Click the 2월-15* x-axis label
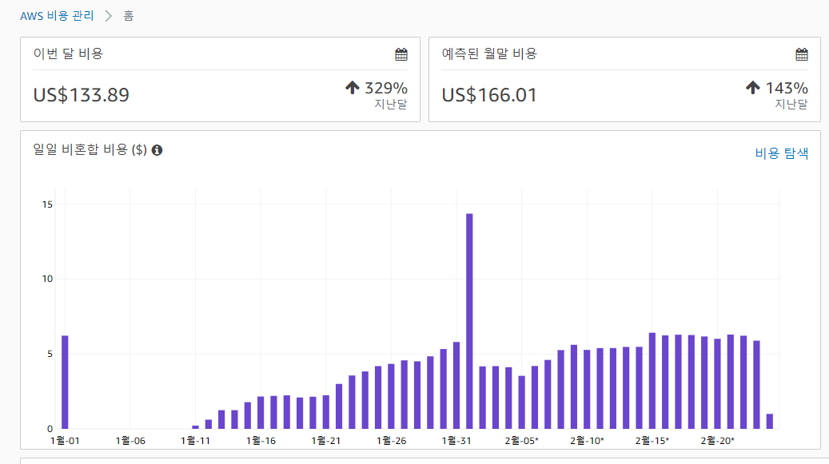Screen dimensions: 829x464 tap(652, 441)
